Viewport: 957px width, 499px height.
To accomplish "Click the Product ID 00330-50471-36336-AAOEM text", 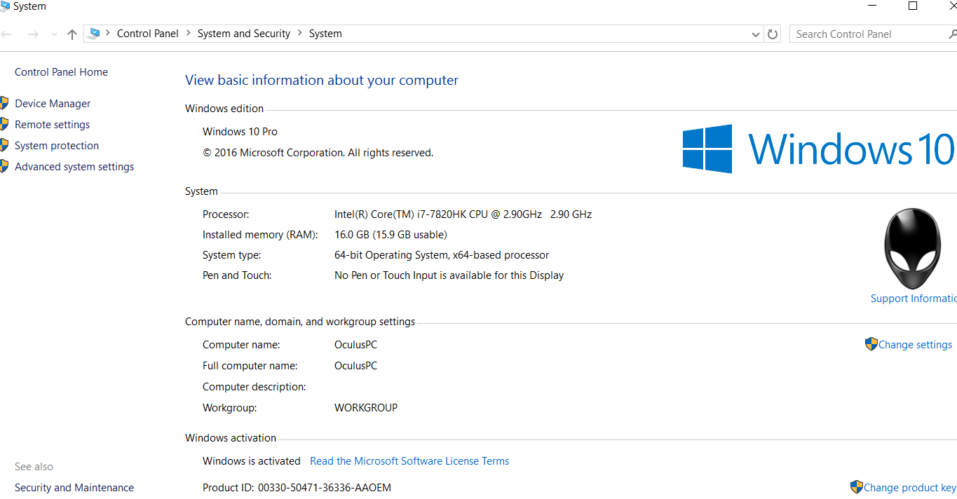I will (x=297, y=488).
